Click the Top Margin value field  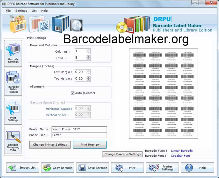click(81, 79)
